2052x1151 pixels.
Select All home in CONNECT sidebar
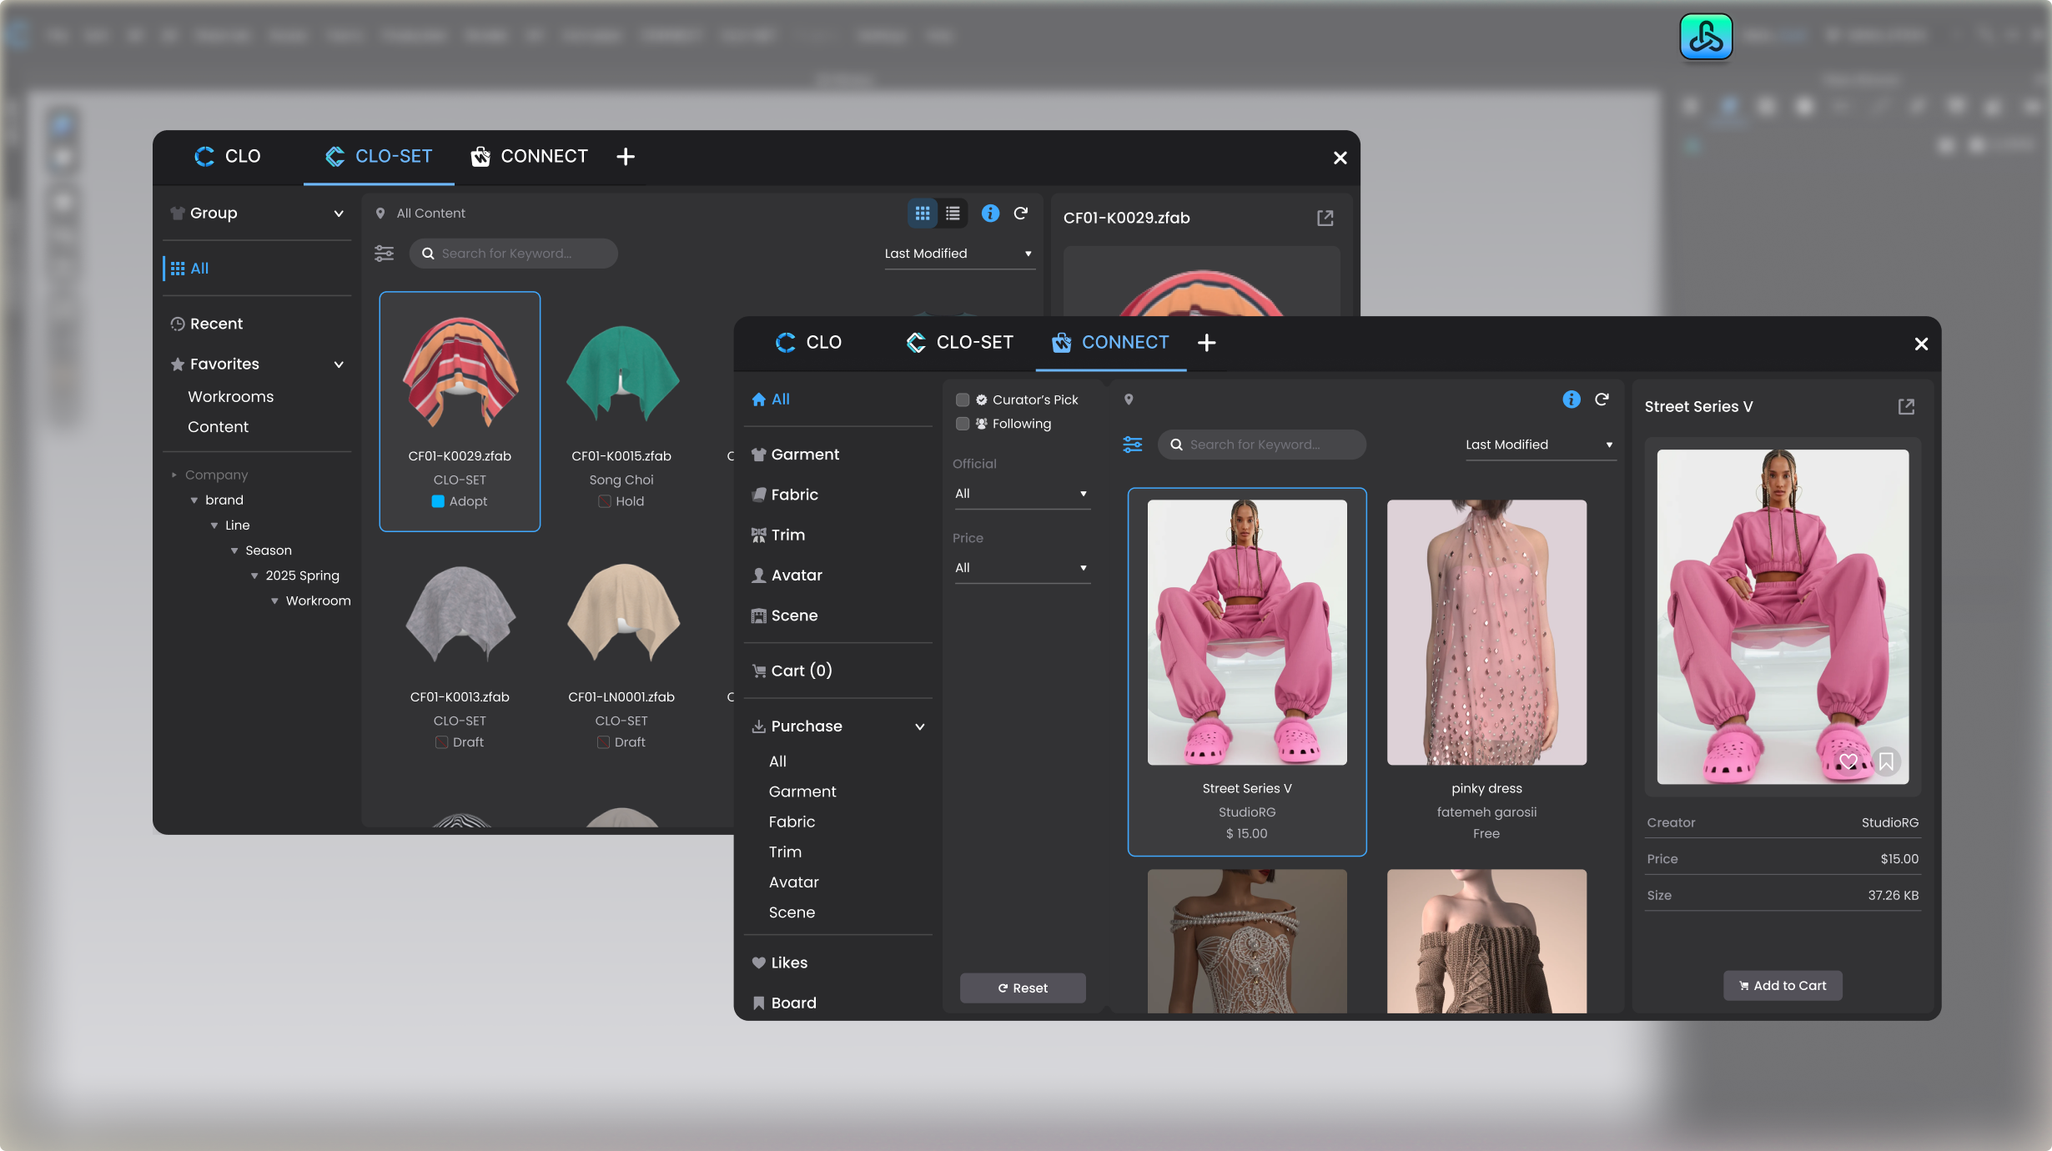pyautogui.click(x=771, y=400)
